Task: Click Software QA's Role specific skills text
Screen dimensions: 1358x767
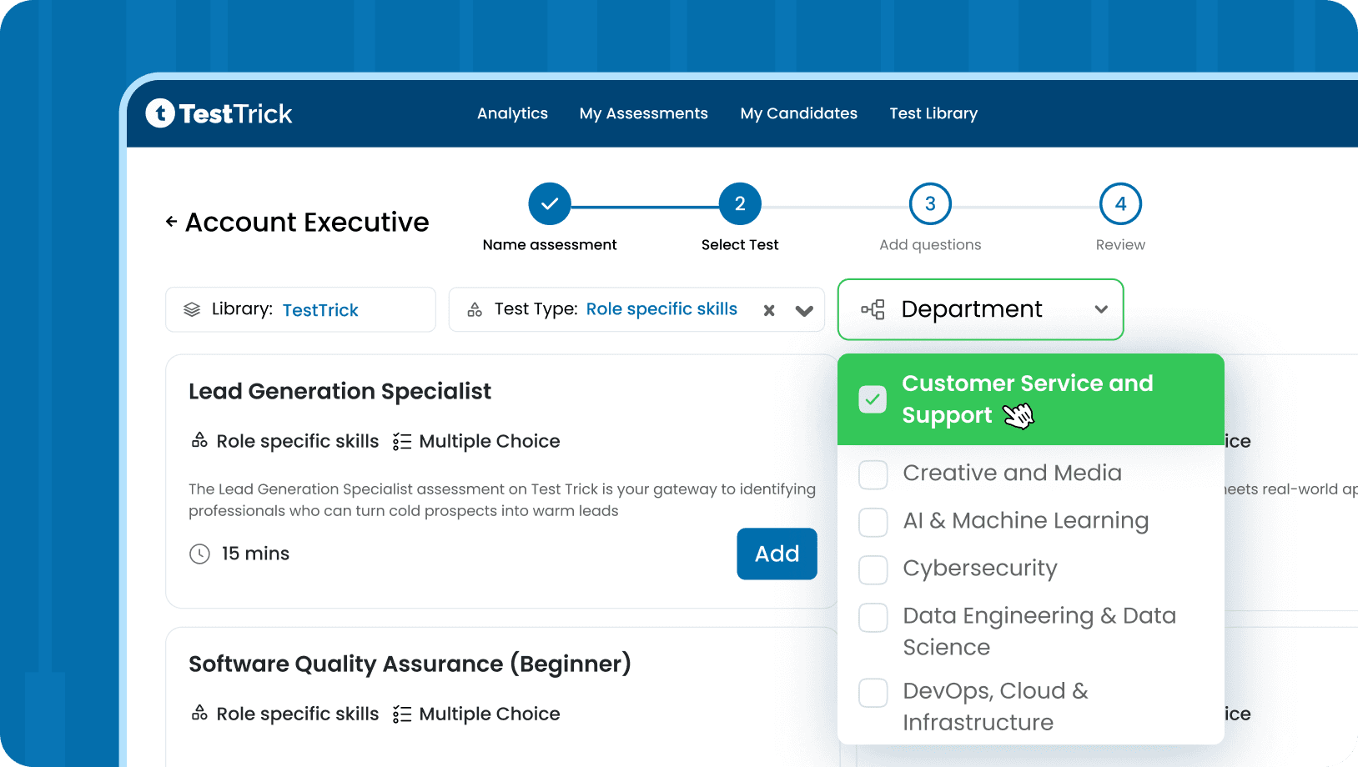Action: (297, 714)
